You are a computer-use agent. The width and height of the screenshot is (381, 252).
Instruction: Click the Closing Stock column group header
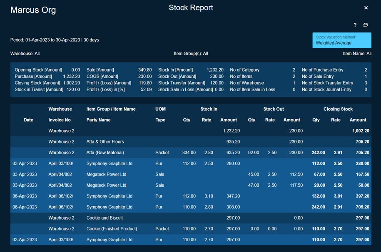pos(338,109)
